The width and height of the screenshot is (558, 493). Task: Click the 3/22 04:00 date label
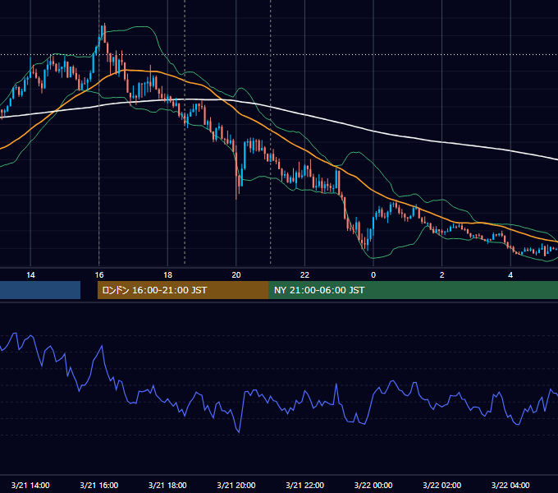510,485
